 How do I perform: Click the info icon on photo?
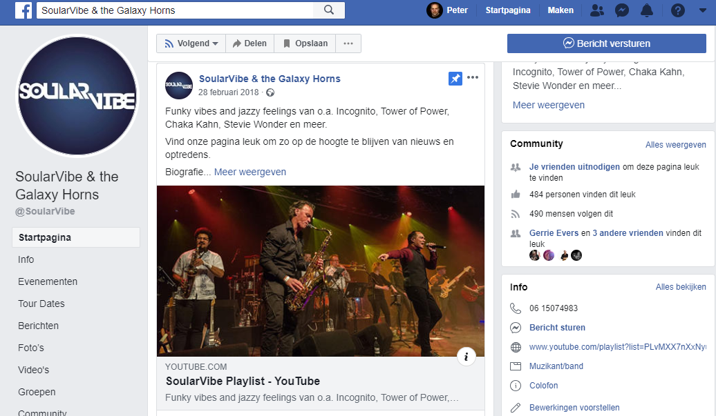pos(467,357)
